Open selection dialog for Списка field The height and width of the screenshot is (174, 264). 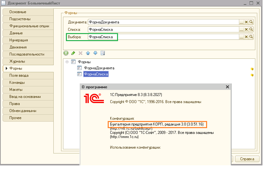[x=241, y=30]
